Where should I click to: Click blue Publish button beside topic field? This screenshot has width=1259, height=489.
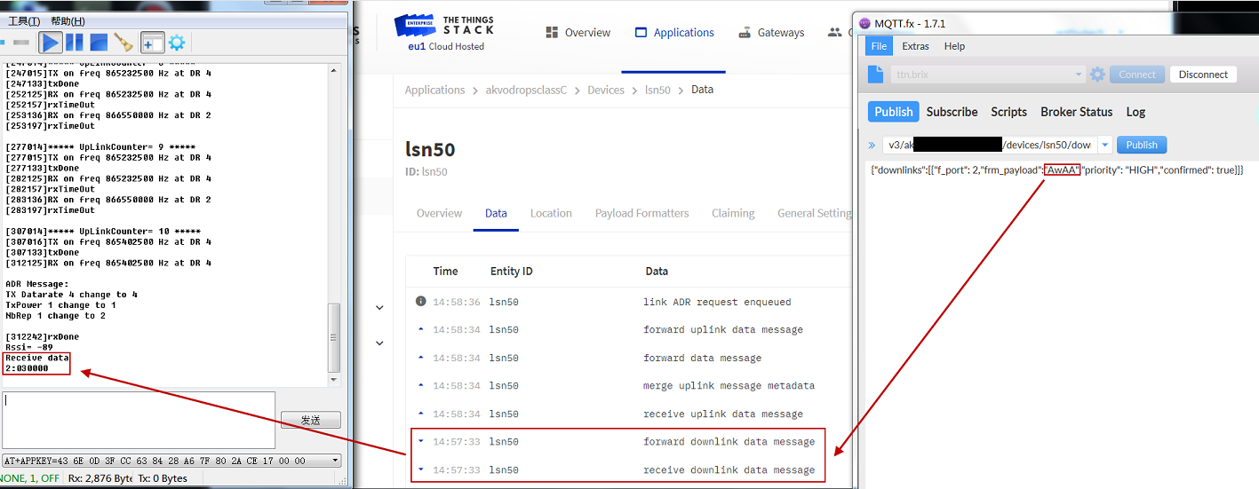[x=1142, y=145]
